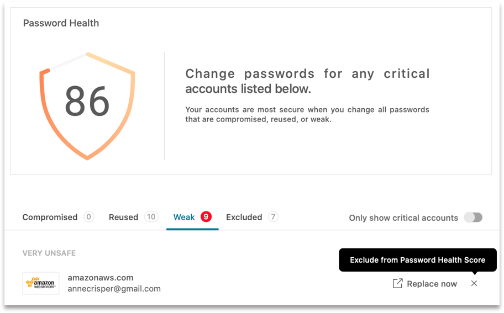Viewport: 504px width, 313px height.
Task: Click the Only show critical accounts label
Action: click(403, 217)
